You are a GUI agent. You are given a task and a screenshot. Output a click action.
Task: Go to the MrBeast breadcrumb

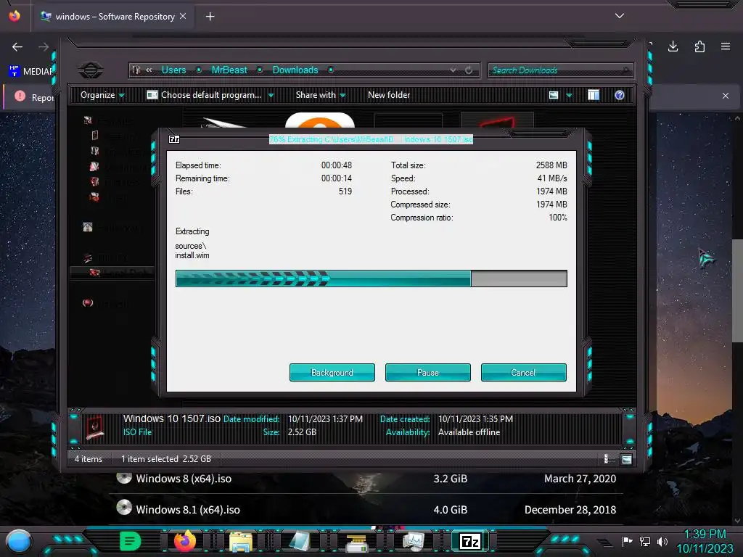click(229, 70)
